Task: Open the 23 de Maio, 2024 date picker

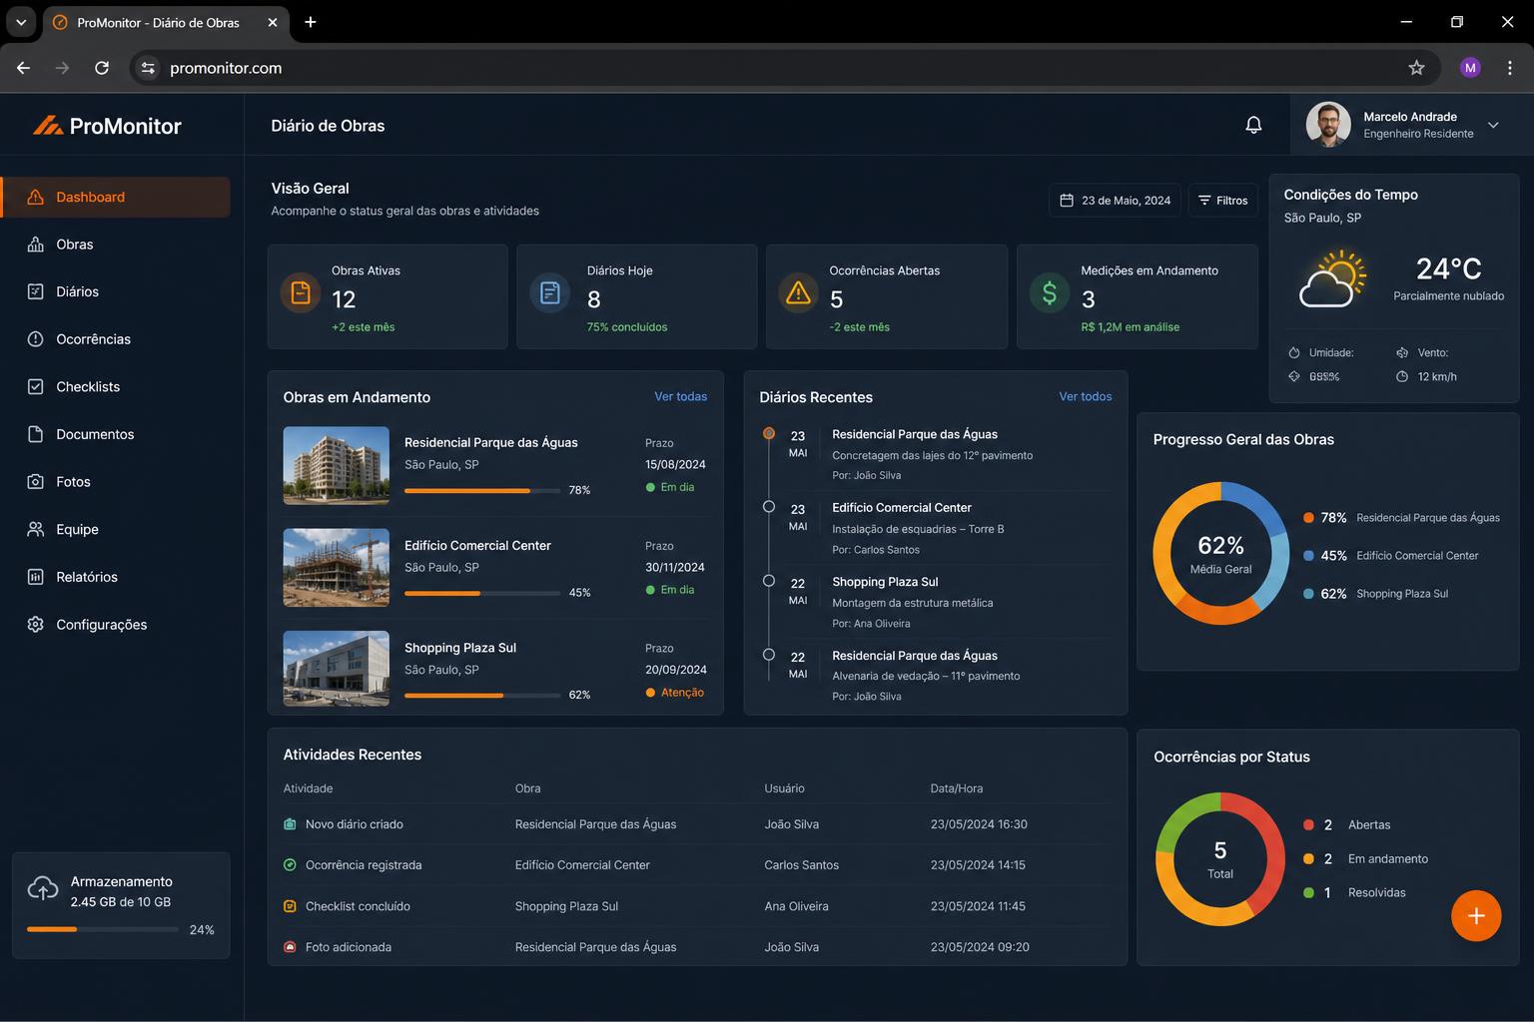Action: pos(1115,201)
